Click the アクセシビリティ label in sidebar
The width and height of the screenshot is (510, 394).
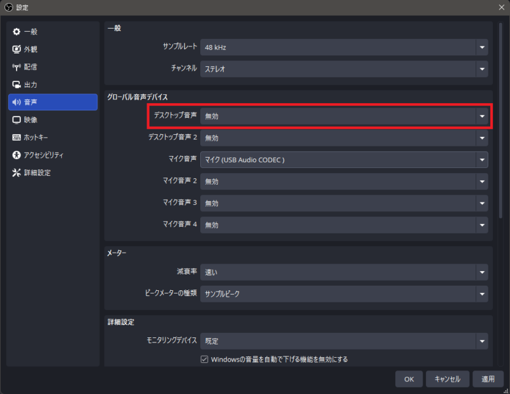pyautogui.click(x=43, y=155)
